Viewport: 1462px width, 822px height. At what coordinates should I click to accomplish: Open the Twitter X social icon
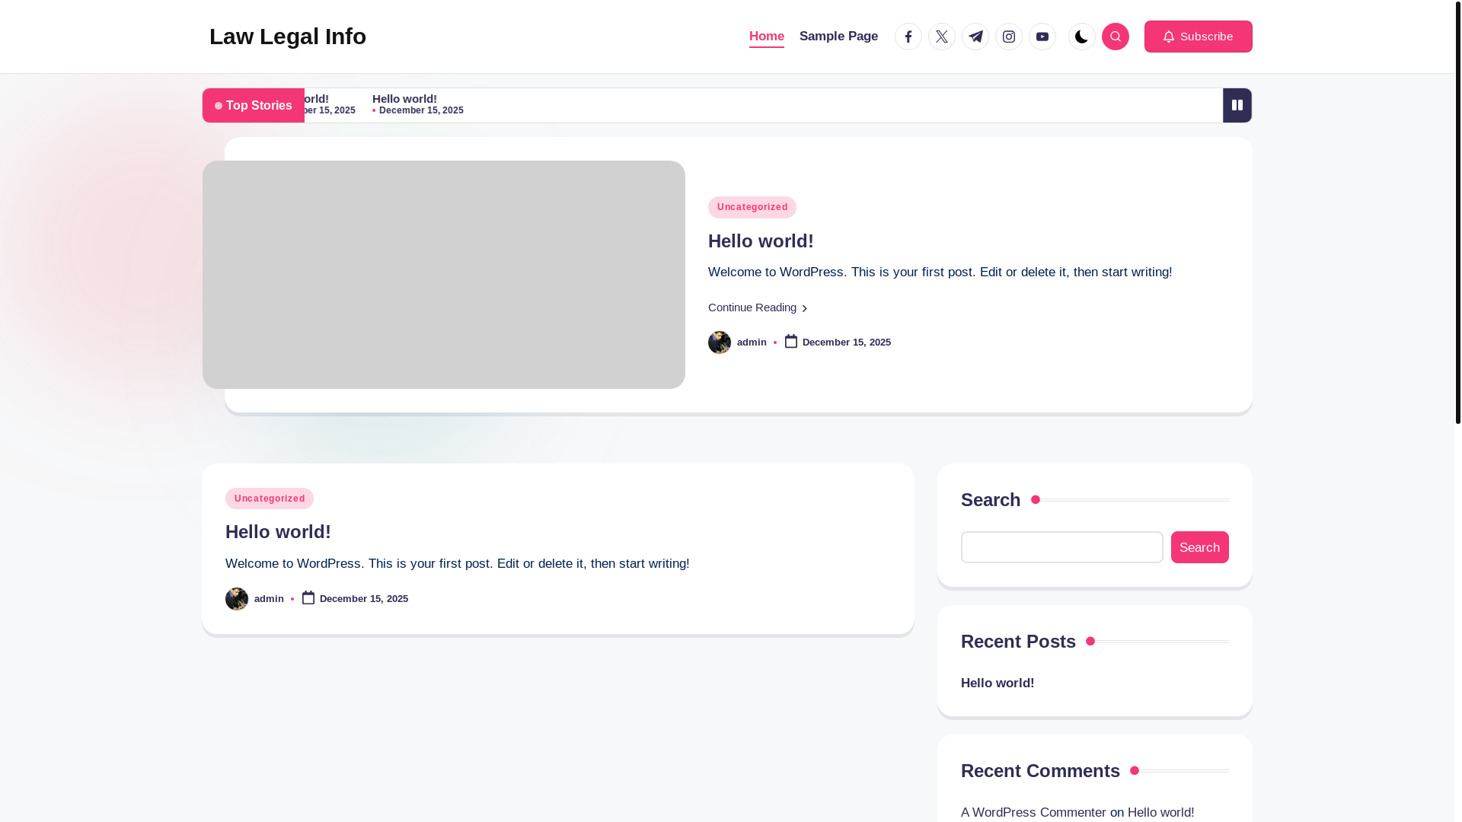(x=941, y=37)
